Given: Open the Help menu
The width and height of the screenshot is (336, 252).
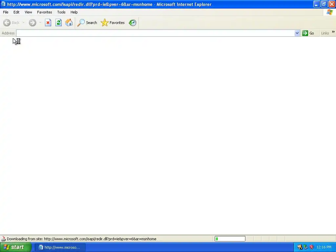Looking at the screenshot, I should point(74,12).
